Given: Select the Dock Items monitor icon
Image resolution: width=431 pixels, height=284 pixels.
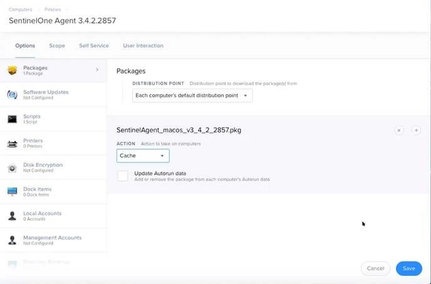Looking at the screenshot, I should point(12,191).
